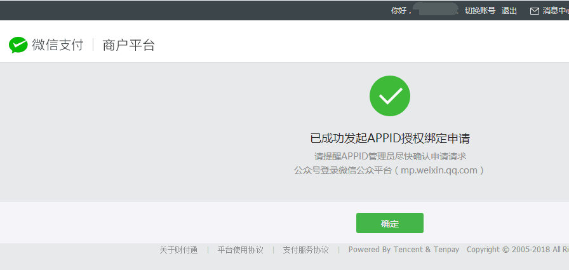569x270 pixels.
Task: Click the green WeChat Pay logo icon
Action: point(18,44)
